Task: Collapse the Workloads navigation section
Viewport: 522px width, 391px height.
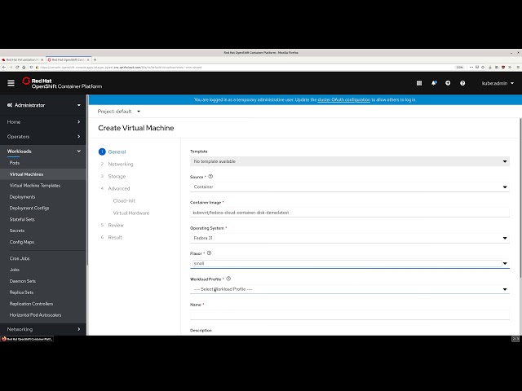Action: (43, 152)
